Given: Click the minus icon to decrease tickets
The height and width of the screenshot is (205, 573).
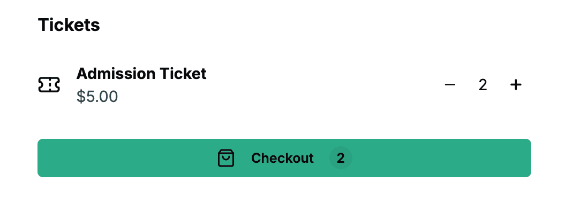Looking at the screenshot, I should point(450,85).
